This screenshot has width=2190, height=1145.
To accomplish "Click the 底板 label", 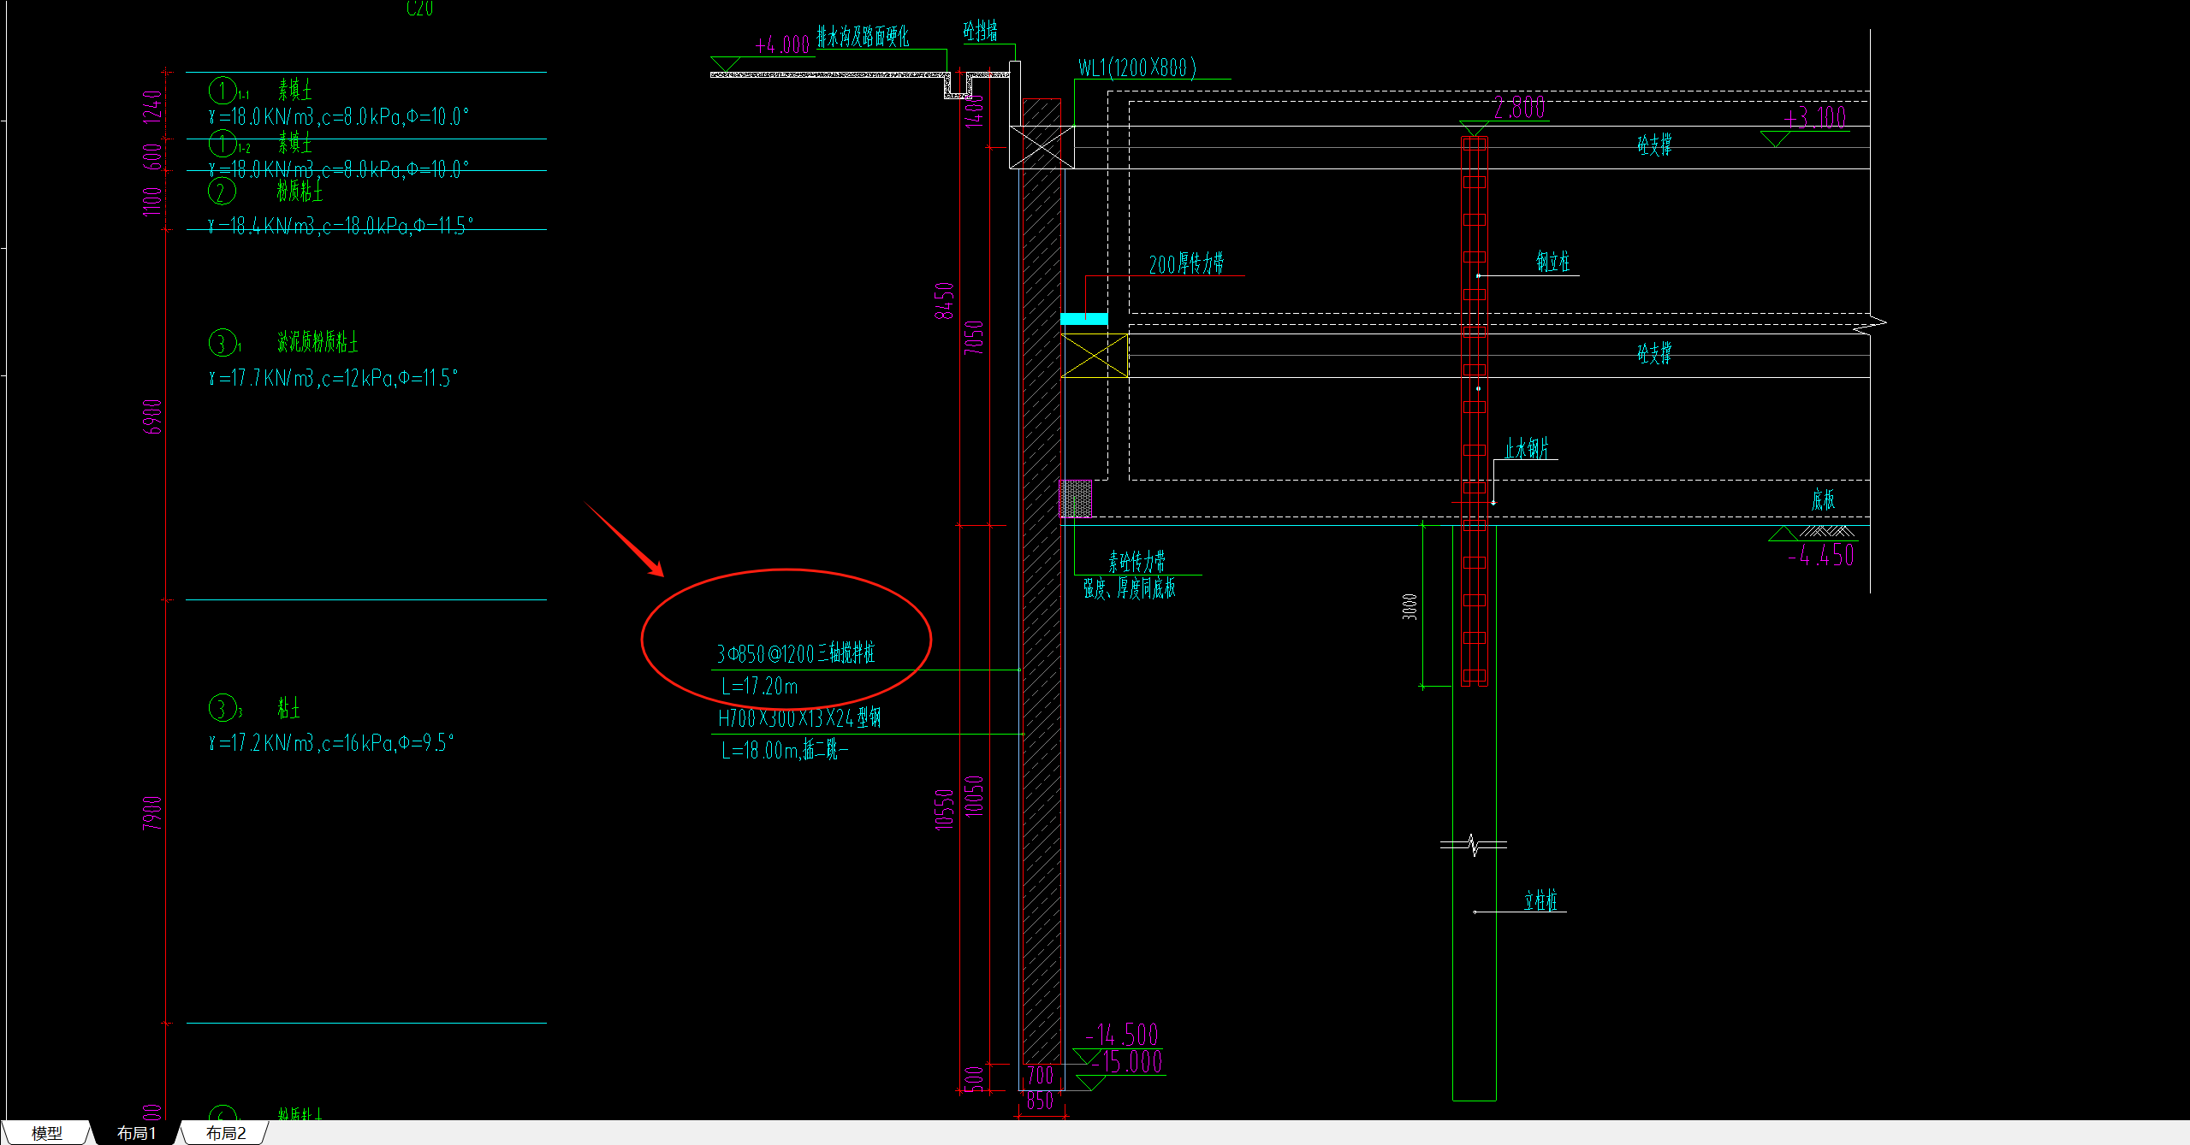I will pos(1823,499).
